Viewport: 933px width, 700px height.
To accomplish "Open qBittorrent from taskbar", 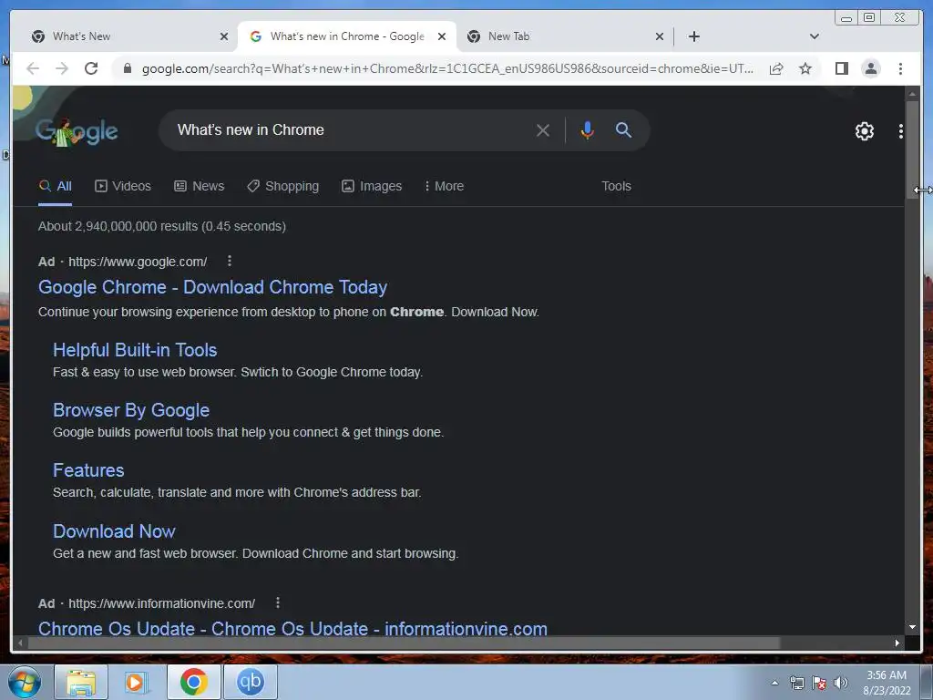I will (250, 682).
